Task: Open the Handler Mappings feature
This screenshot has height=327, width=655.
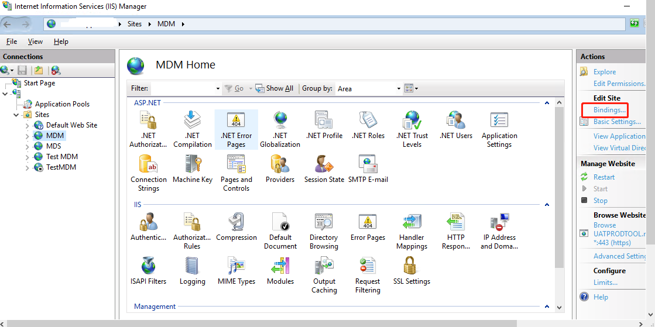Action: pyautogui.click(x=411, y=232)
